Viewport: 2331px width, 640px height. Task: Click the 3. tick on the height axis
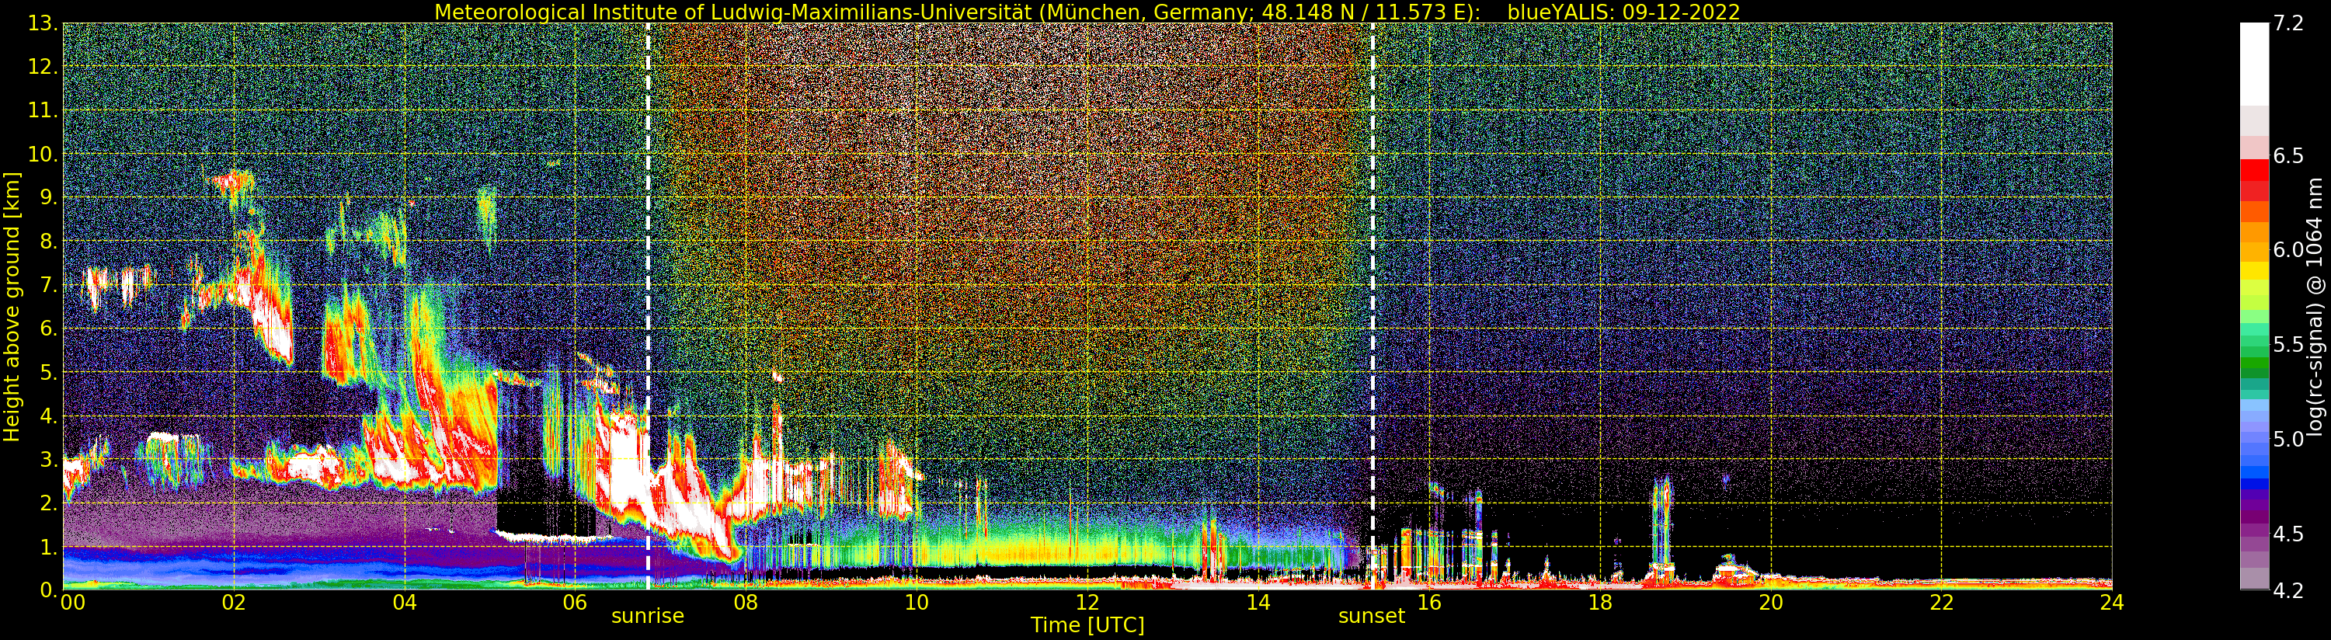coord(48,459)
